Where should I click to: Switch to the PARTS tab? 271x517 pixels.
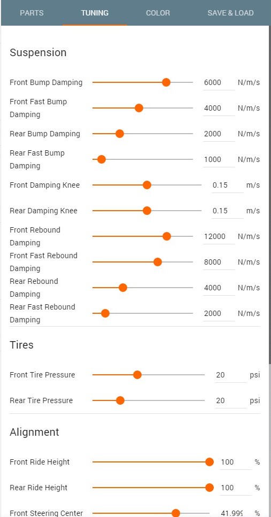32,13
